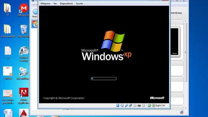Click the network adapters status icon
The width and height of the screenshot is (208, 117).
point(131,105)
